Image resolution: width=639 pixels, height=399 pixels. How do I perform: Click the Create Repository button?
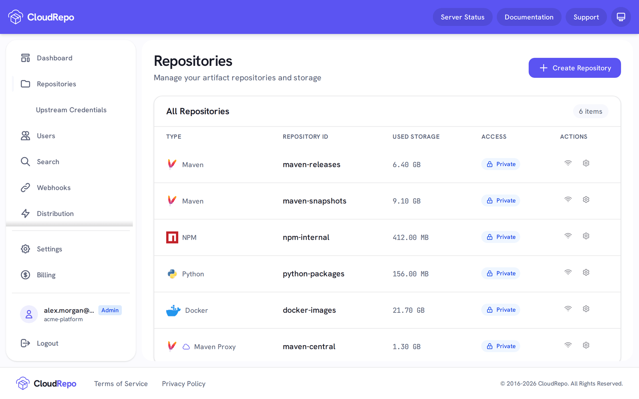[x=575, y=68]
